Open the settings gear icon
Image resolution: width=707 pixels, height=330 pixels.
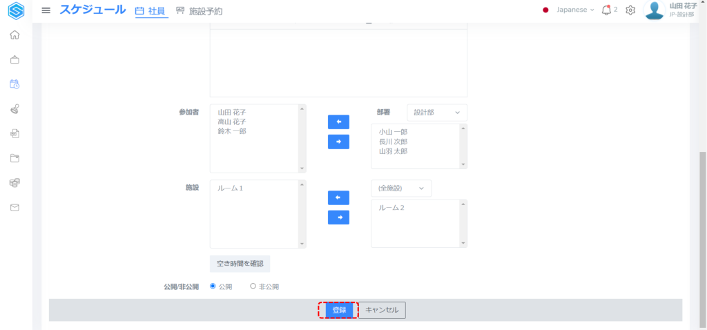point(630,10)
